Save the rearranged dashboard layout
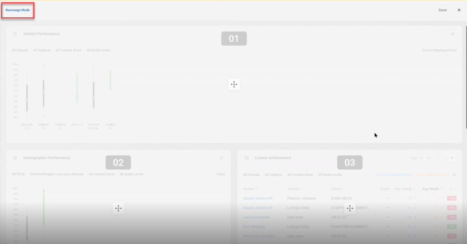467x244 pixels. [x=442, y=10]
